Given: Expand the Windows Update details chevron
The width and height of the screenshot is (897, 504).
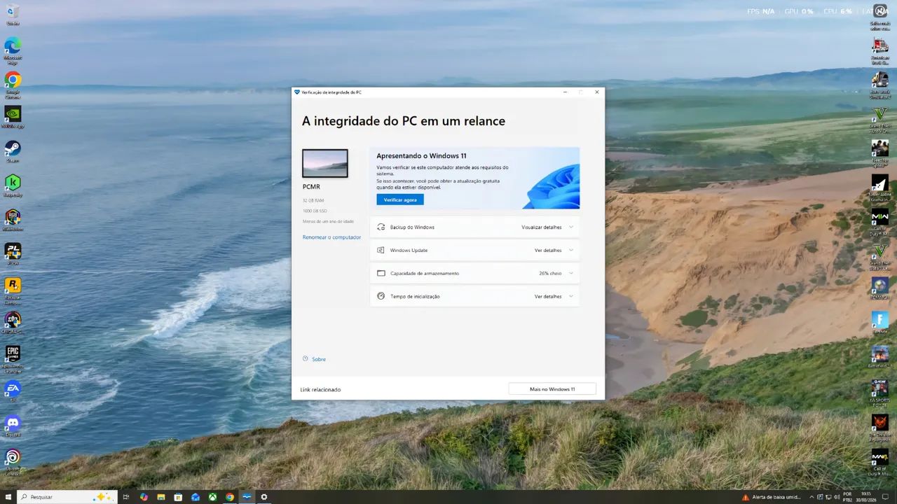Looking at the screenshot, I should coord(571,250).
